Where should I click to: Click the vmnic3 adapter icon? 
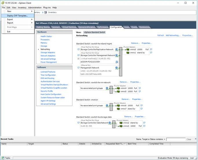tap(121, 126)
